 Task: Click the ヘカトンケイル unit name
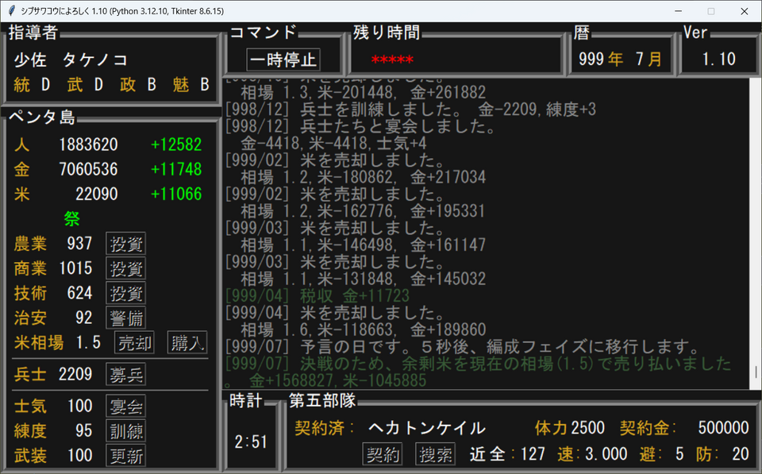426,428
